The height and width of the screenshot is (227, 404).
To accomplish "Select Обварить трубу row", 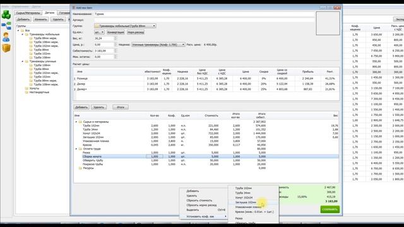I will pos(206,160).
